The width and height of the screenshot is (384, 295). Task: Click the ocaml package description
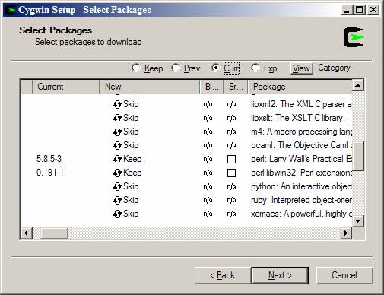click(x=301, y=145)
